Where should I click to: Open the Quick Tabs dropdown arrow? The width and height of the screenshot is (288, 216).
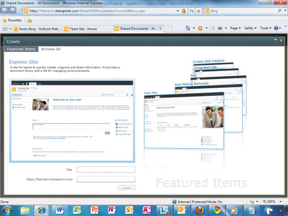point(10,29)
